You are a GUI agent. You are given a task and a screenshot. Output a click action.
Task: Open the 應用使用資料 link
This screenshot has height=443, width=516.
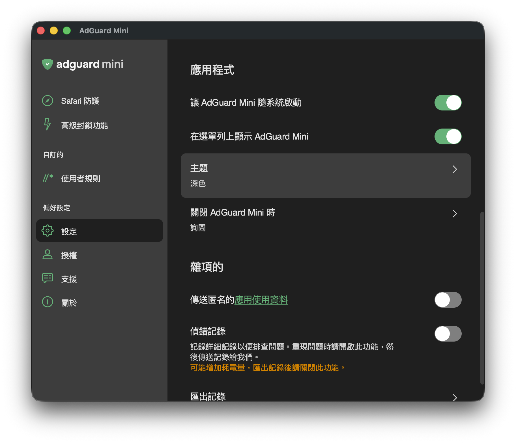tap(261, 300)
